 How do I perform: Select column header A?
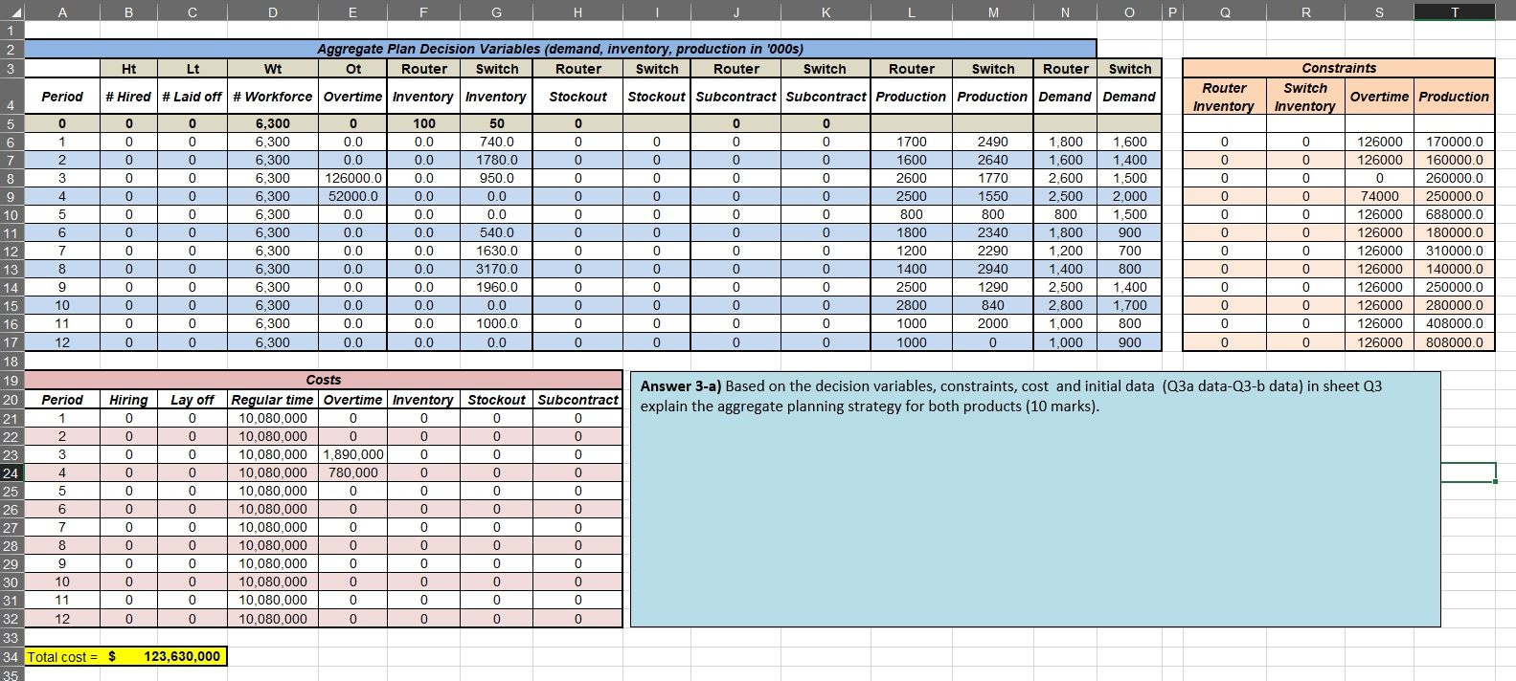tap(62, 11)
